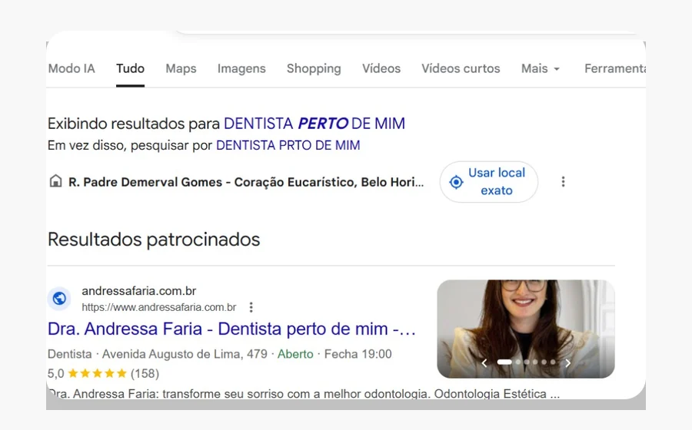The height and width of the screenshot is (430, 692).
Task: Open the Modo IA search tab
Action: (x=72, y=68)
